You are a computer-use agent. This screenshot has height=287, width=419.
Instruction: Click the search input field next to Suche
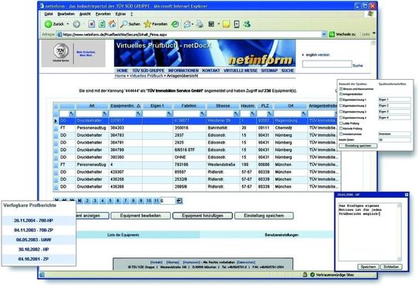point(327,64)
